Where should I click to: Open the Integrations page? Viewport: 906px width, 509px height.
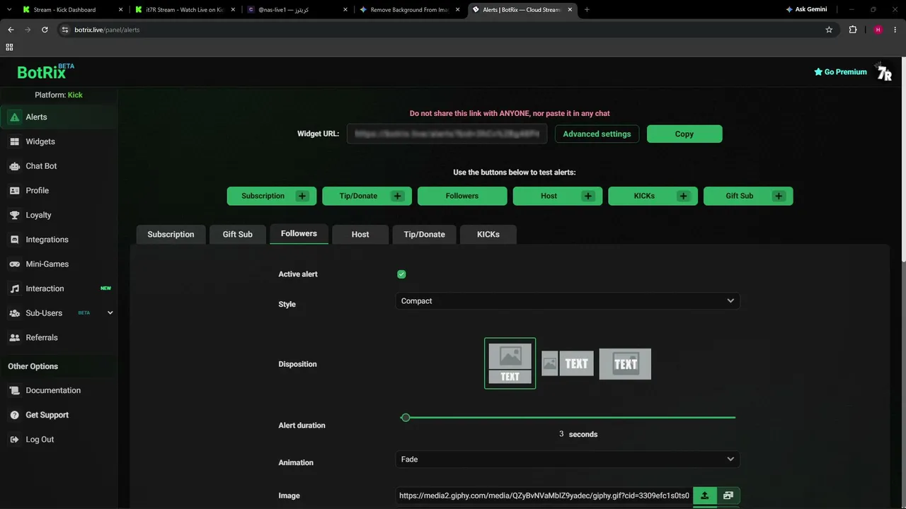[x=59, y=240]
